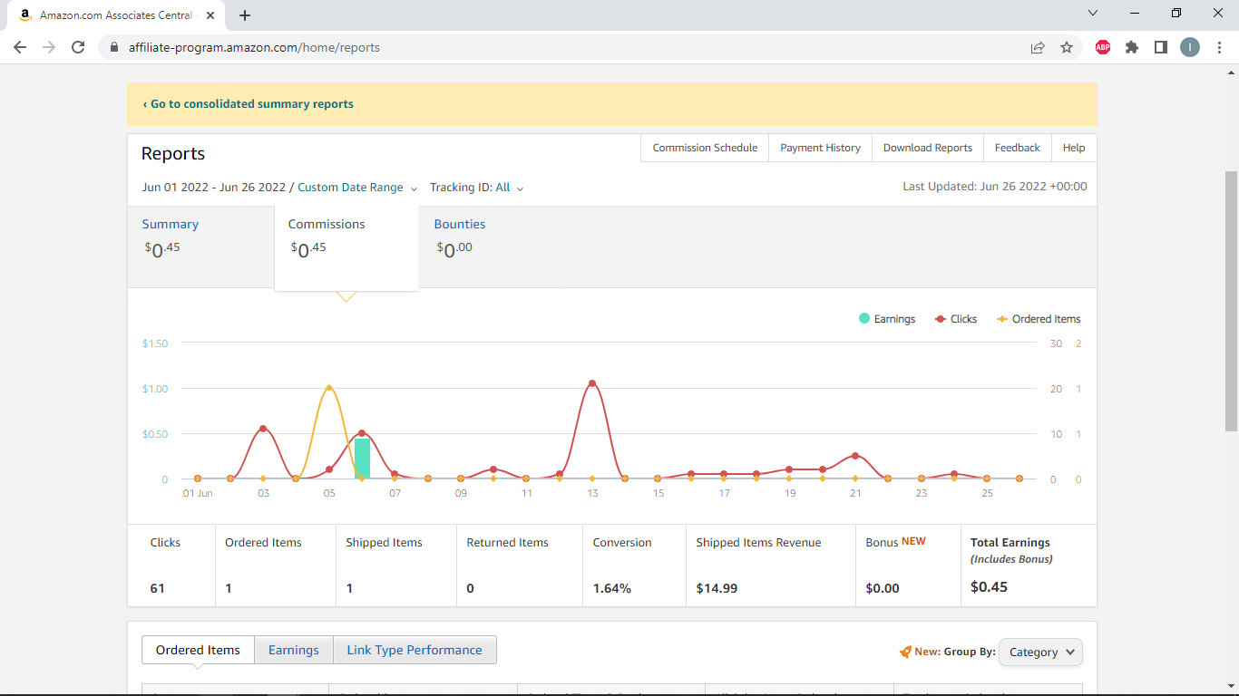Toggle the Ordered Items legend series
This screenshot has height=696, width=1239.
coord(1039,319)
